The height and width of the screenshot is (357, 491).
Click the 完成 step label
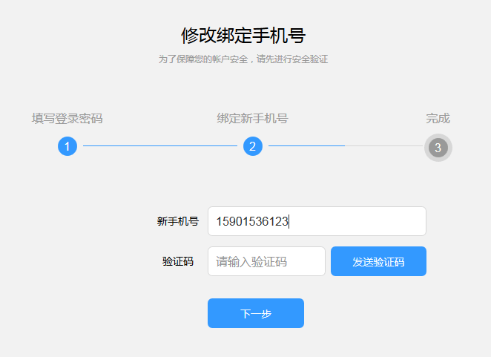[x=438, y=119]
